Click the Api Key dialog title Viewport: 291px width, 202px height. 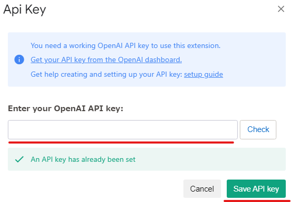[25, 9]
